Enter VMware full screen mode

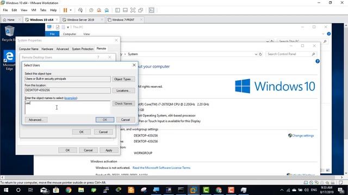pos(133,10)
